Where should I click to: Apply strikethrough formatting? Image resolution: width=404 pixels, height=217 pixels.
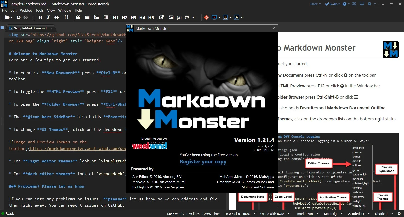(x=57, y=17)
